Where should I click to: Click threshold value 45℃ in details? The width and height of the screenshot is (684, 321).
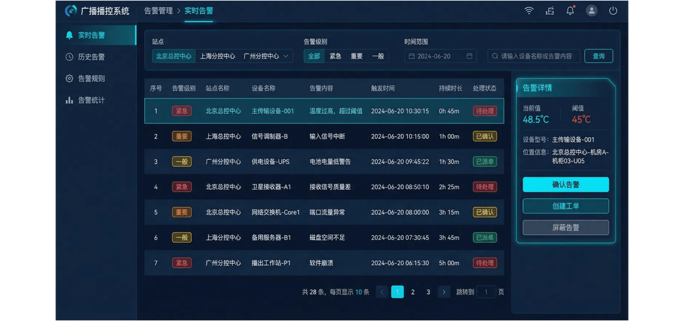(581, 119)
